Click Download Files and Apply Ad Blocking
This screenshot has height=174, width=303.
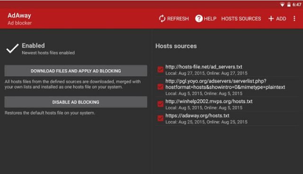76,71
